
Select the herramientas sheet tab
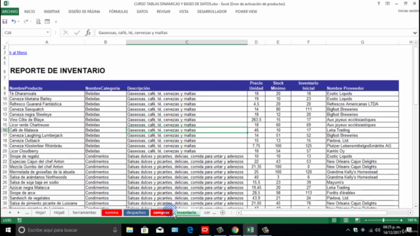coord(85,212)
